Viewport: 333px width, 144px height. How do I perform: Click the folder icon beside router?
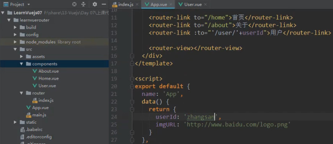pyautogui.click(x=28, y=93)
